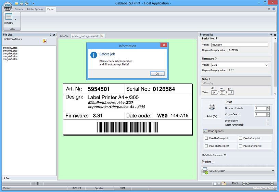This screenshot has height=192, width=279.
Task: Enable the Abort running job checkbox
Action: [268, 125]
